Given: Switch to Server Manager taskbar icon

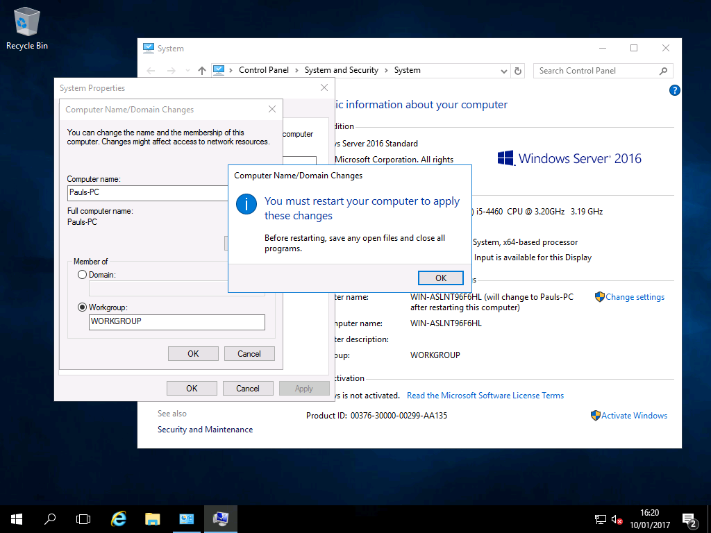Looking at the screenshot, I should (x=186, y=519).
